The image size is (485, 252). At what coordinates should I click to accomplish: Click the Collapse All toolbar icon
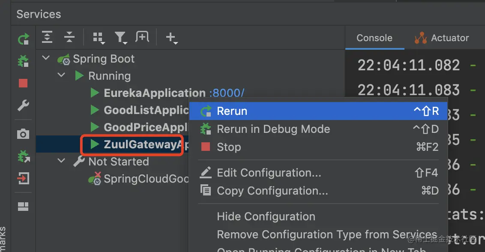click(x=69, y=38)
